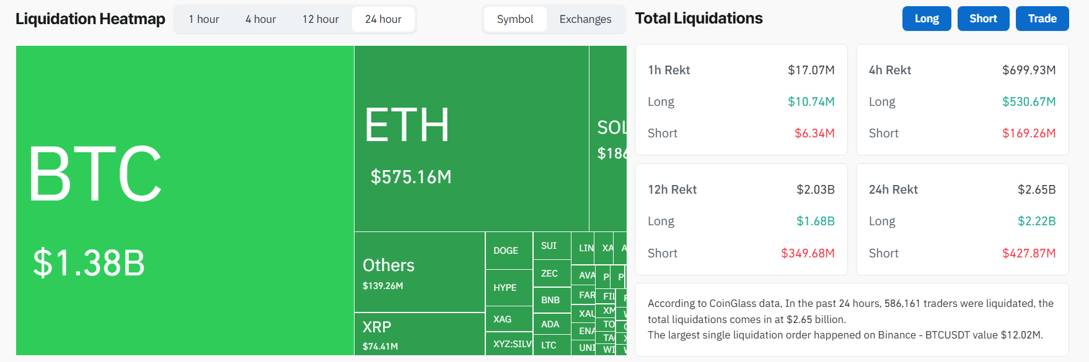This screenshot has width=1089, height=362.
Task: Switch back to Symbol grouping
Action: (x=515, y=19)
